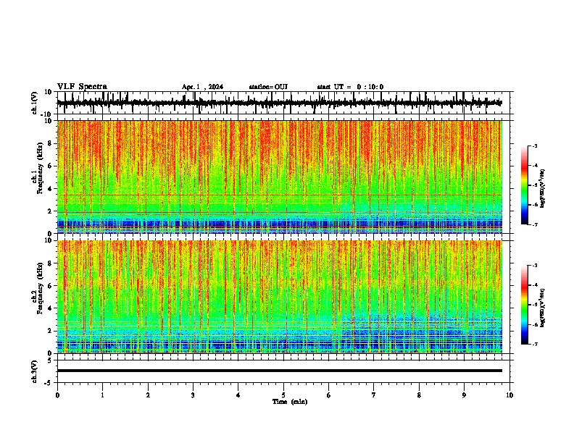
Task: Click the ch.1 color bar log(PSD) label
Action: 543,189
